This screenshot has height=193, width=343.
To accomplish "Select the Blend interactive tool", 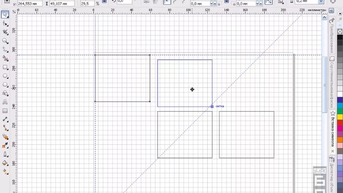I will coord(5,137).
